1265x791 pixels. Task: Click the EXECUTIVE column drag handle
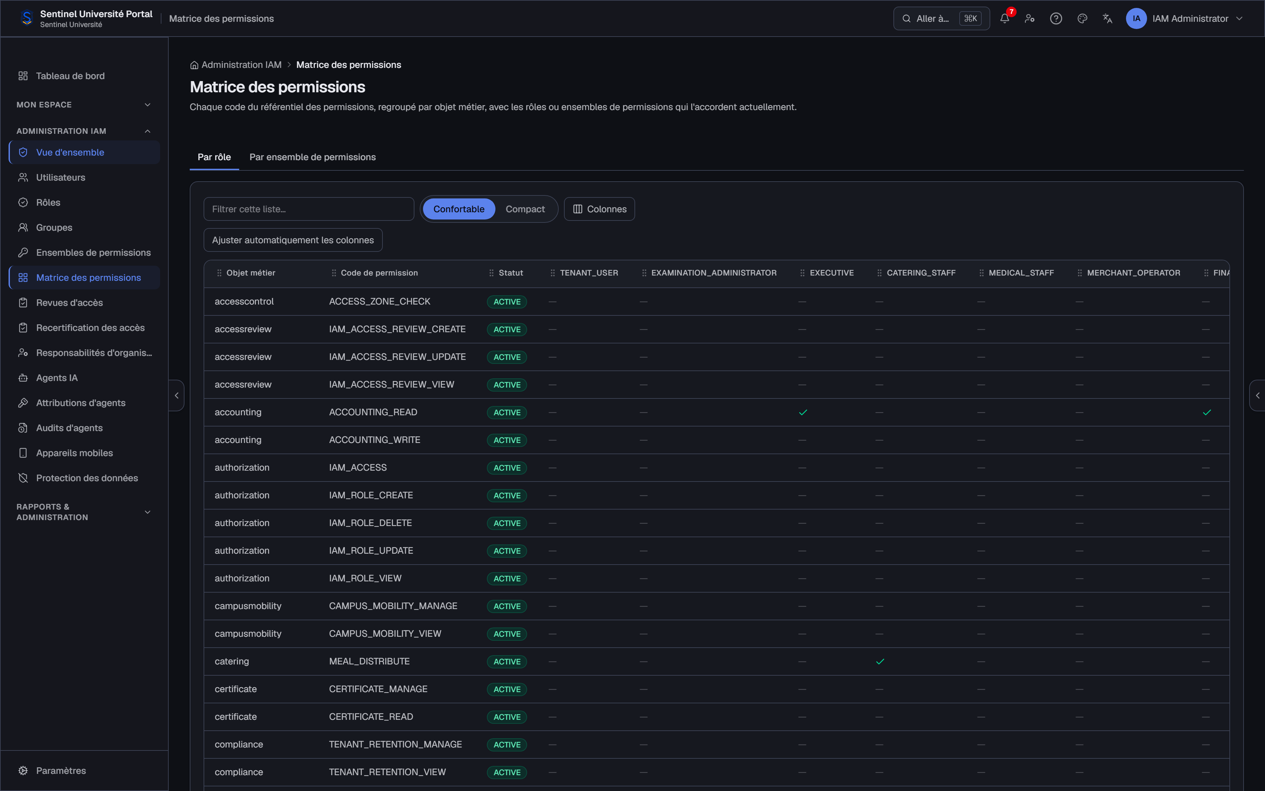pos(802,273)
